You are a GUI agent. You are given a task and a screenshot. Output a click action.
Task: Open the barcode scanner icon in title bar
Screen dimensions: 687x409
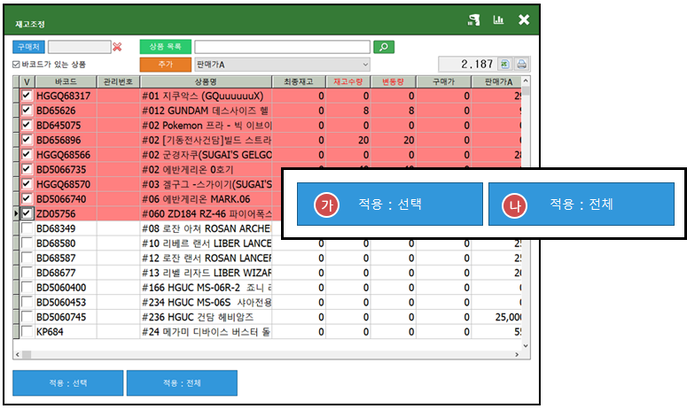(473, 20)
